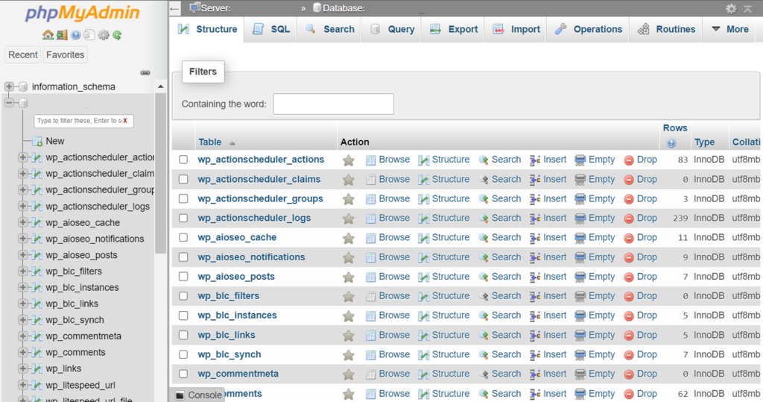Open page settings gear at top right
Screen dimensions: 763x402
(731, 8)
